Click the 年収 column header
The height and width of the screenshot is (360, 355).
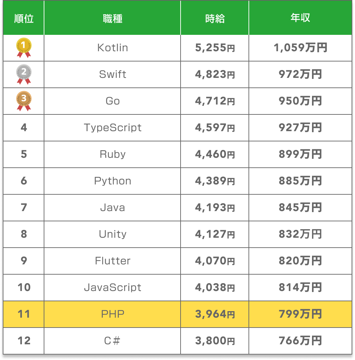pyautogui.click(x=300, y=18)
